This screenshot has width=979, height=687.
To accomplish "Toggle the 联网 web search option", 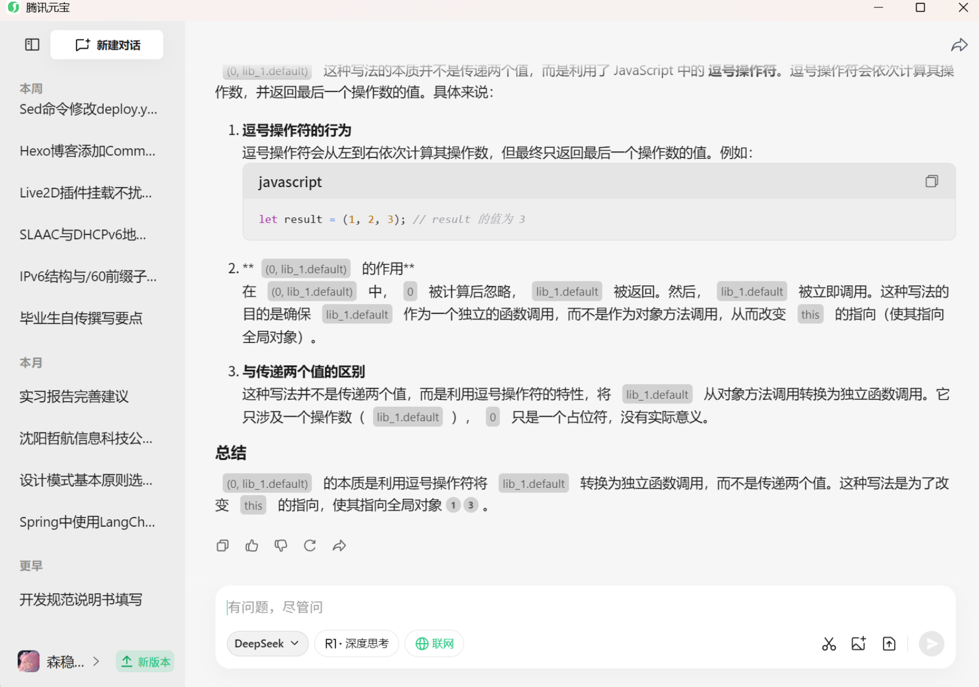I will [434, 644].
